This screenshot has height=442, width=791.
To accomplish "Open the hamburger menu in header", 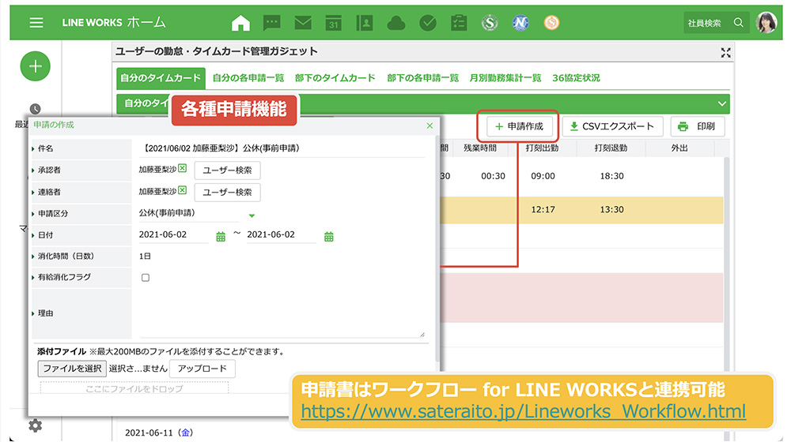I will pos(36,23).
